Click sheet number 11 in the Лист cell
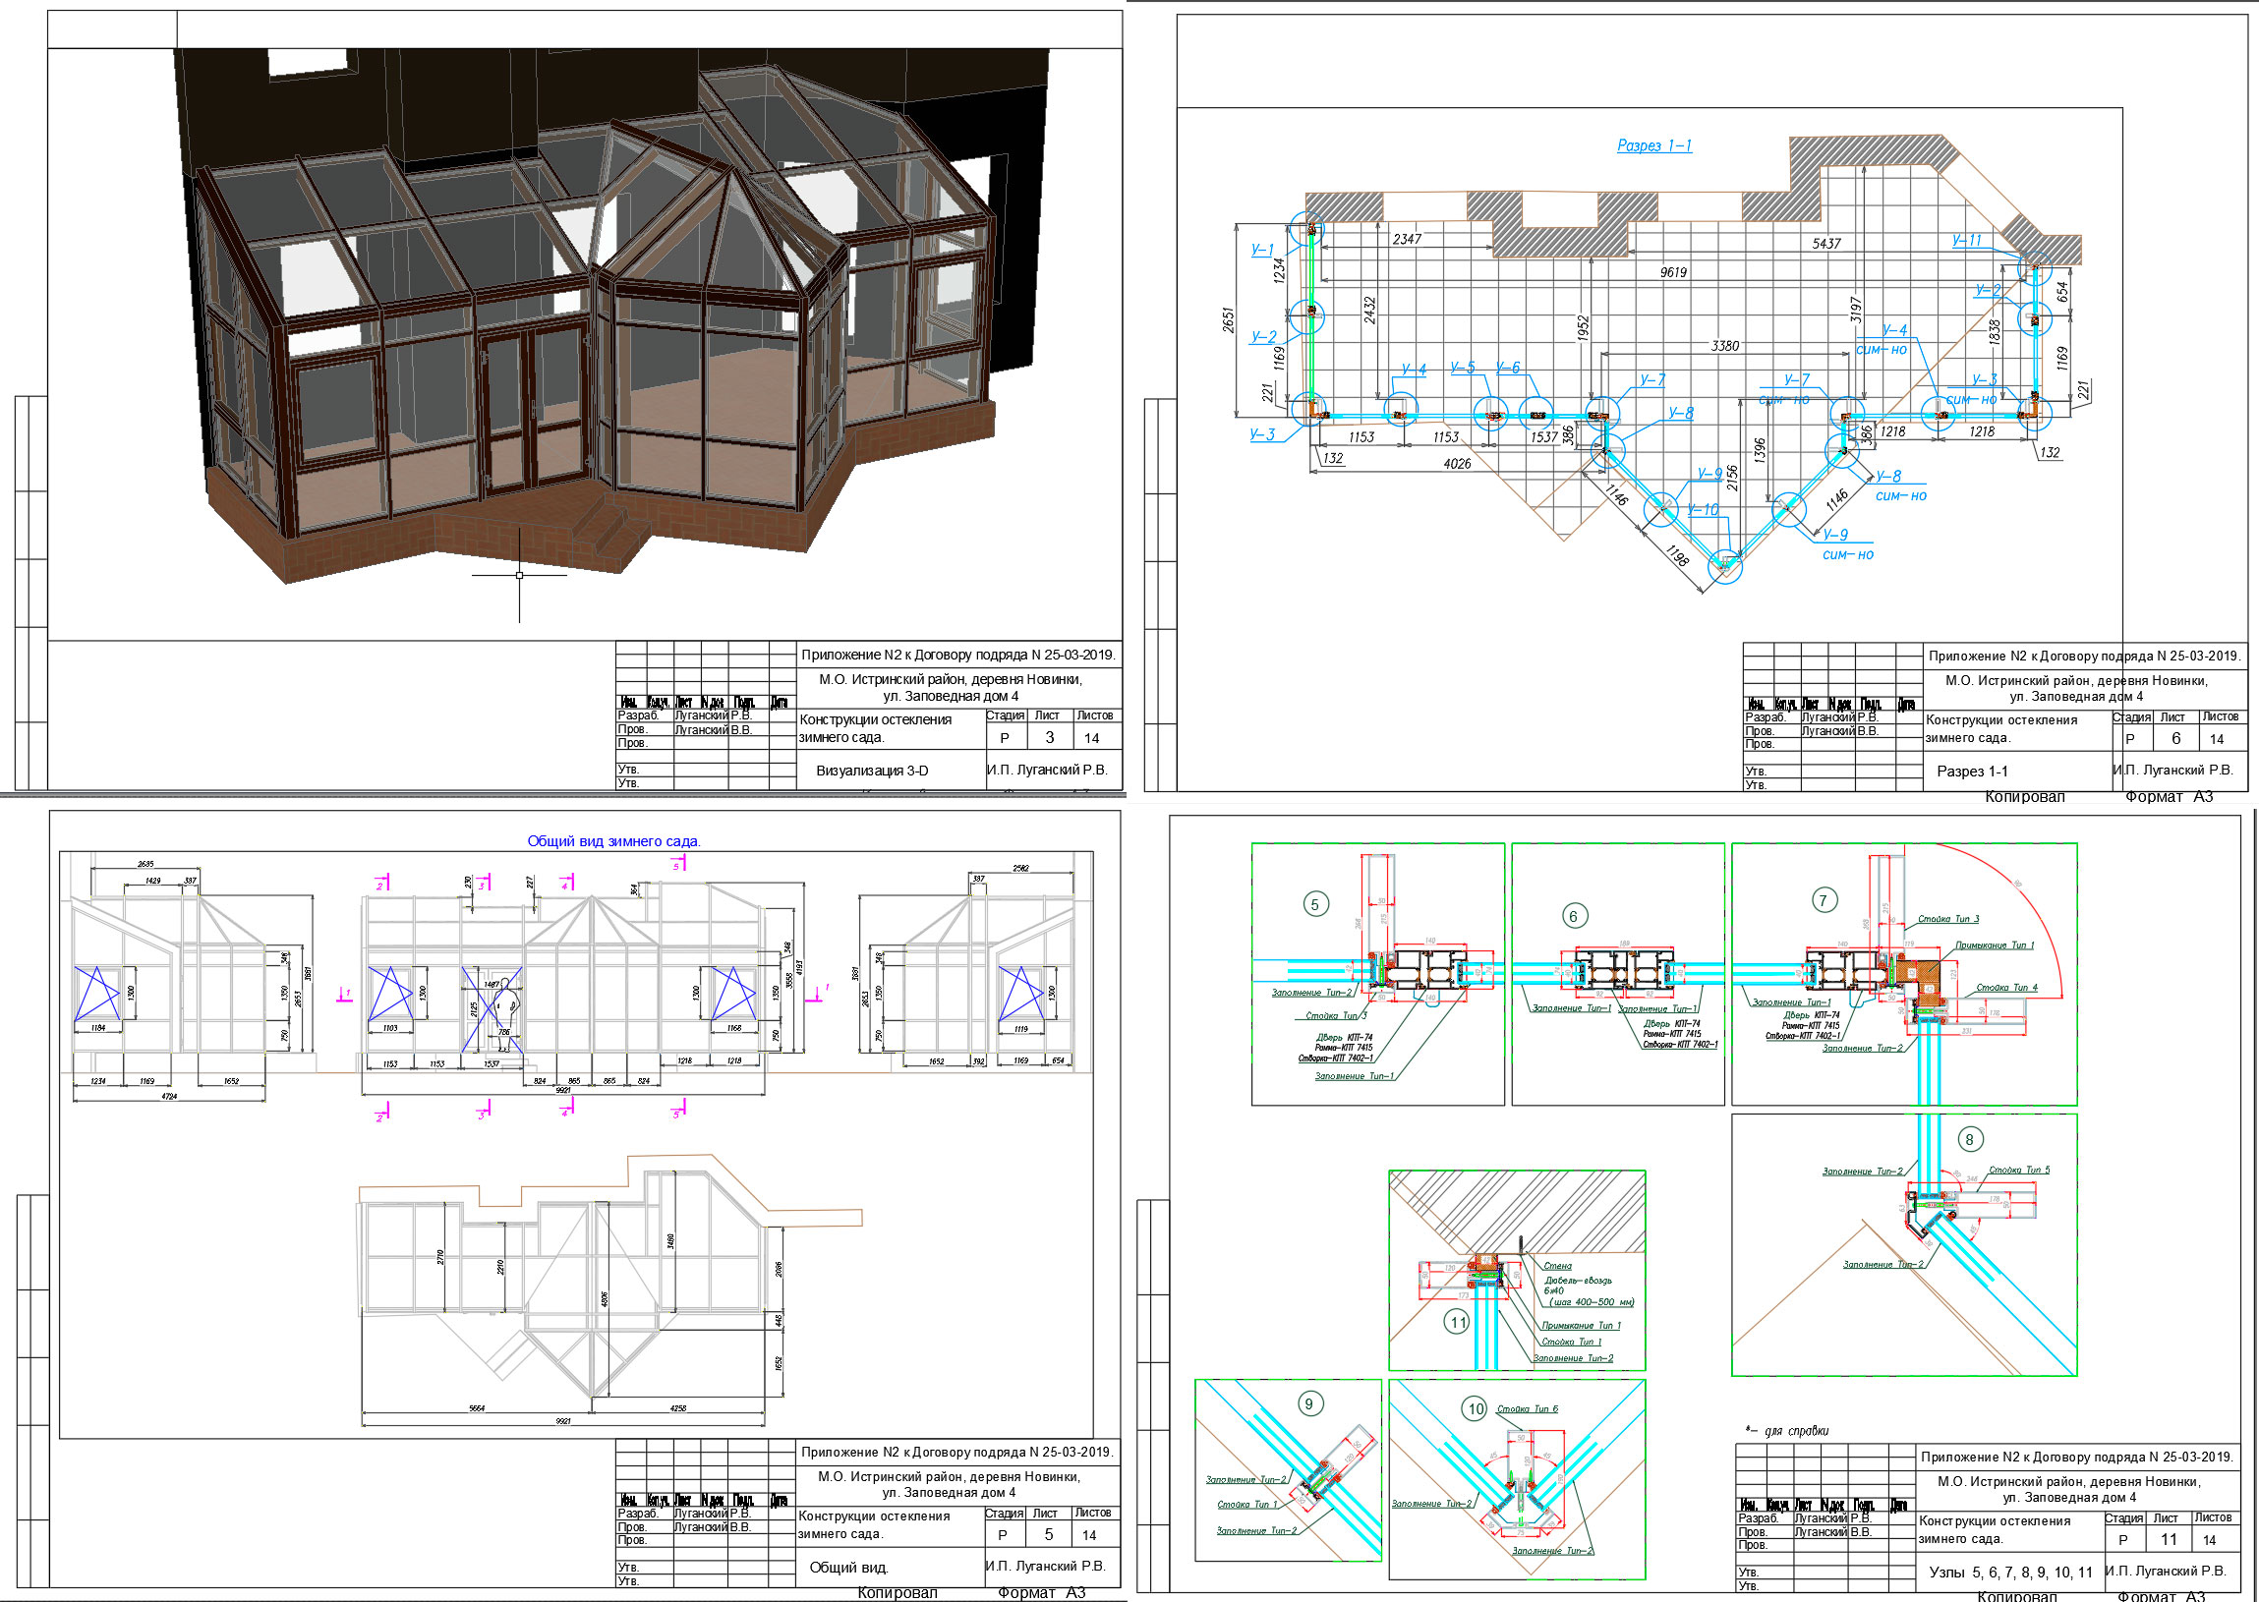2259x1602 pixels. pos(2169,1539)
